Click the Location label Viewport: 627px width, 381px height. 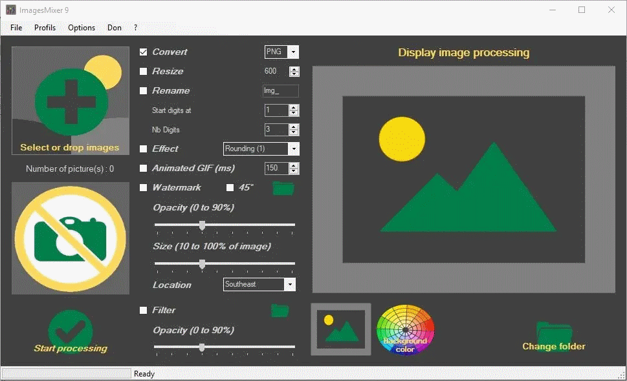coord(172,285)
